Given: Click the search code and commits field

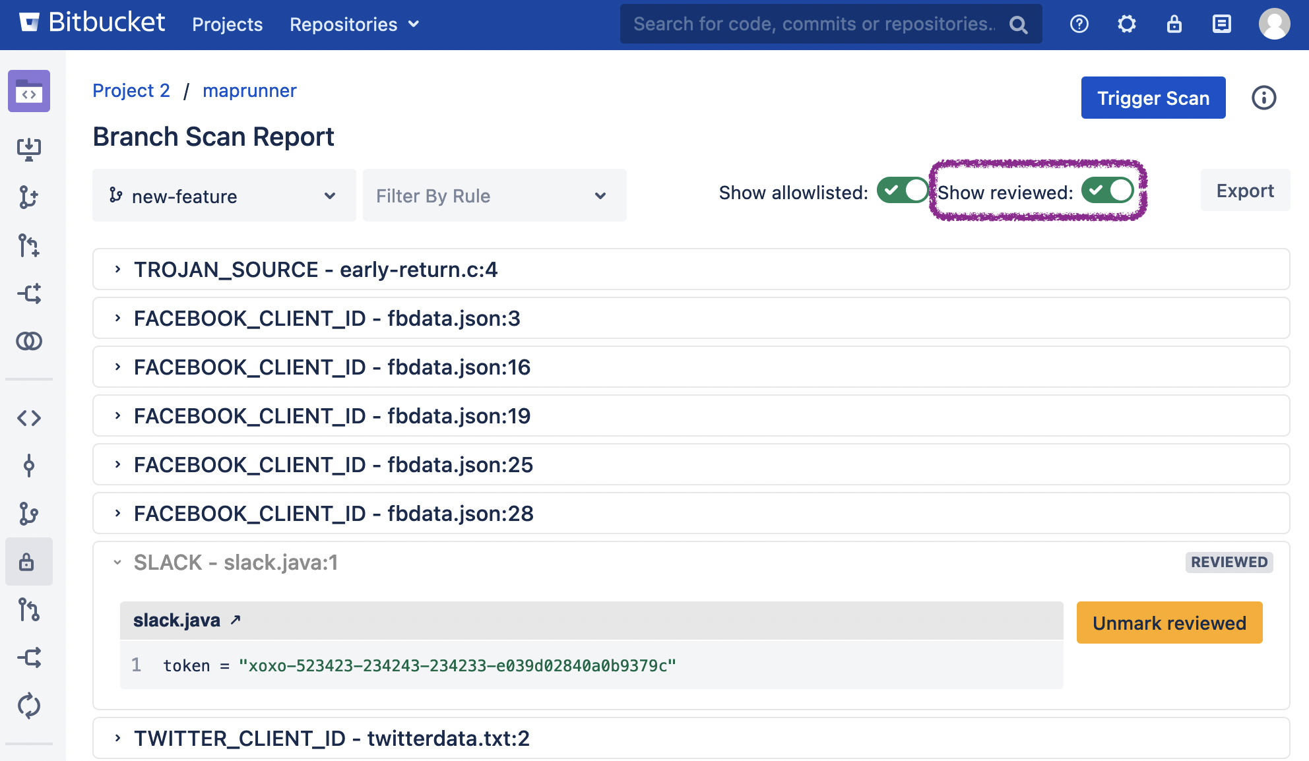Looking at the screenshot, I should point(815,24).
